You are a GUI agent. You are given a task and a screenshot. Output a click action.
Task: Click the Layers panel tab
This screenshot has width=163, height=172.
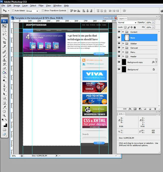123,19
